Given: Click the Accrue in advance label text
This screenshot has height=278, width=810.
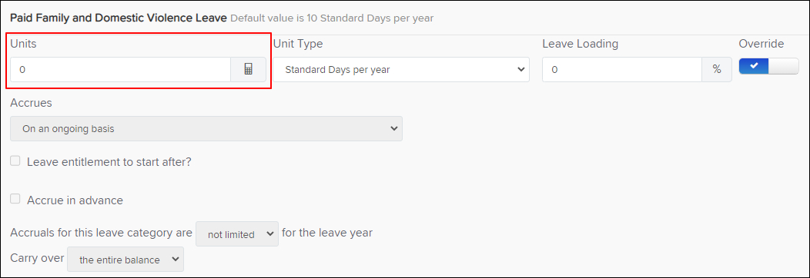Looking at the screenshot, I should point(75,200).
